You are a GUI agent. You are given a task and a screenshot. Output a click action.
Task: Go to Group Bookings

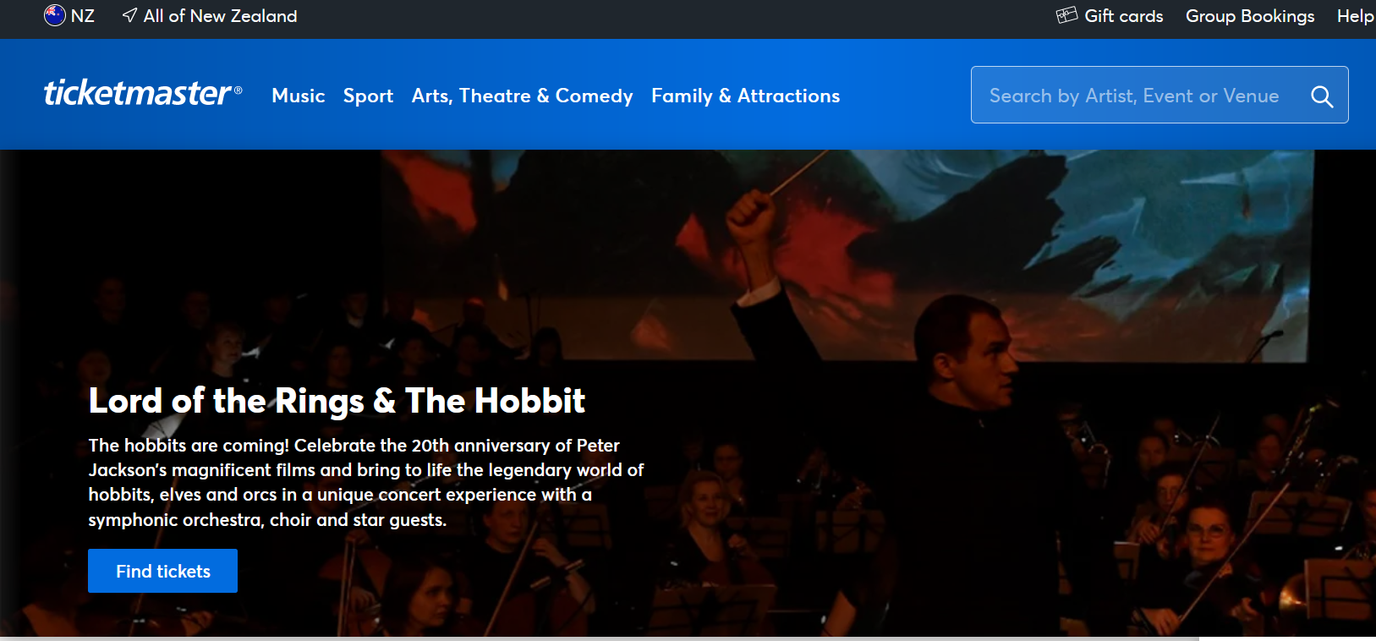[x=1249, y=16]
